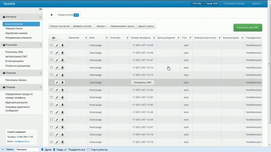Delete contact with phone +7 (951) 457-13-48
Screen dimensions: 271x152
tap(62, 119)
